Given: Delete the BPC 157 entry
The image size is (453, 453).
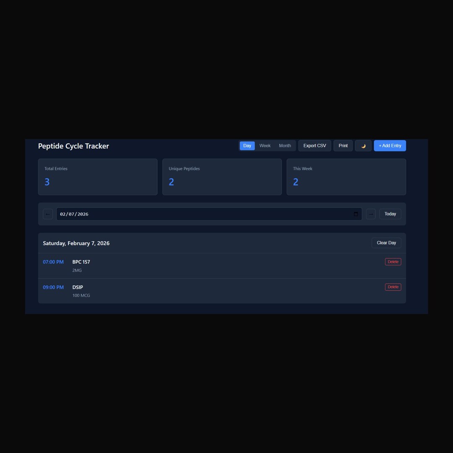Looking at the screenshot, I should pos(393,262).
